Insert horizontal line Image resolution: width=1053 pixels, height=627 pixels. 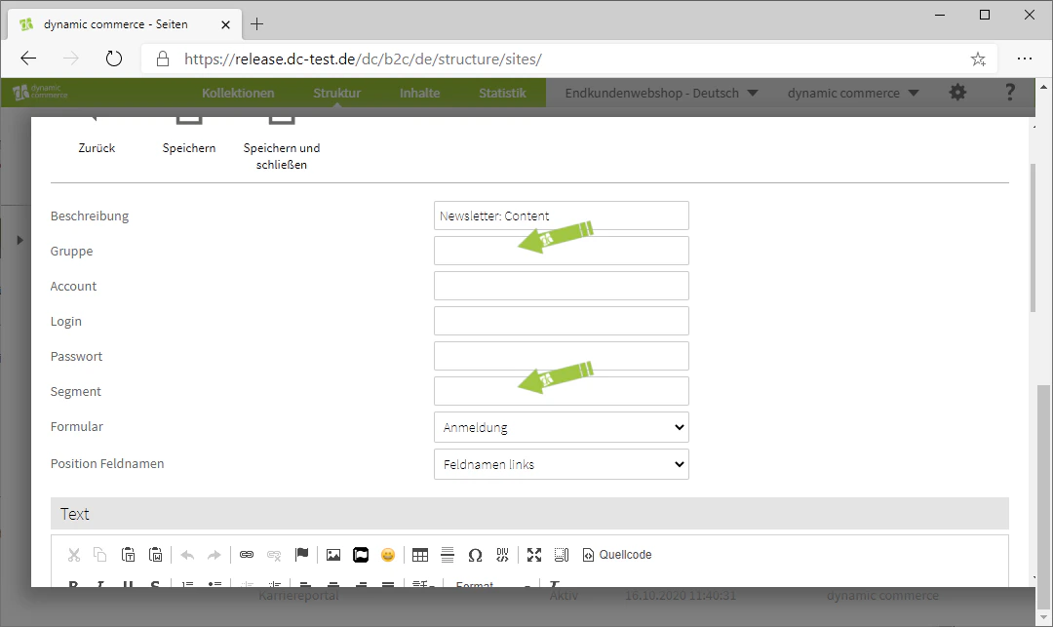click(x=448, y=555)
